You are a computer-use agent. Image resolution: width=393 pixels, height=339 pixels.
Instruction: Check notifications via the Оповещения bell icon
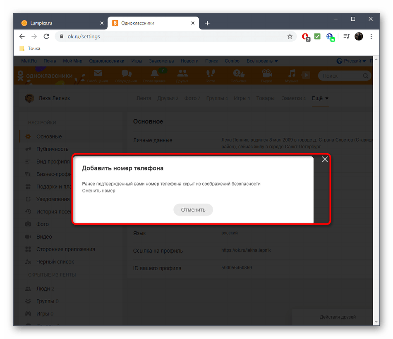[x=154, y=74]
